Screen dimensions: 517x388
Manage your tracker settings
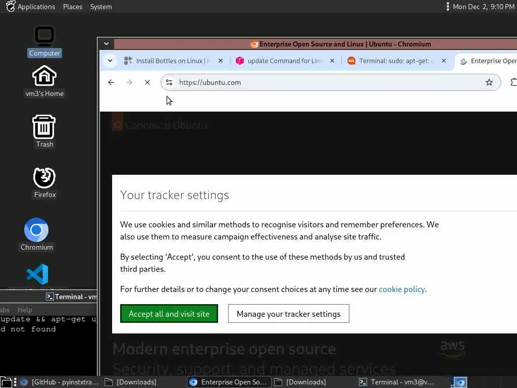288,313
